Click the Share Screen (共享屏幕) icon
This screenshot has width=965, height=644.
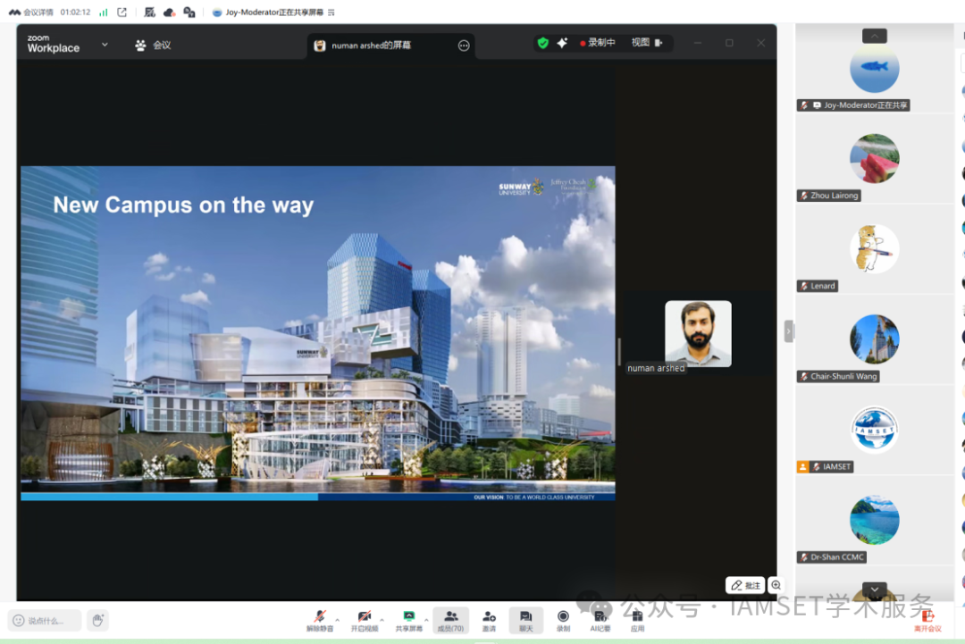(x=408, y=618)
